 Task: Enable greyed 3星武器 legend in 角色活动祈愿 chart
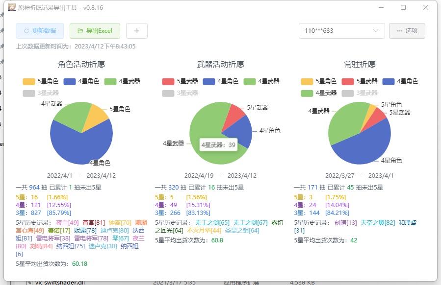click(x=41, y=93)
